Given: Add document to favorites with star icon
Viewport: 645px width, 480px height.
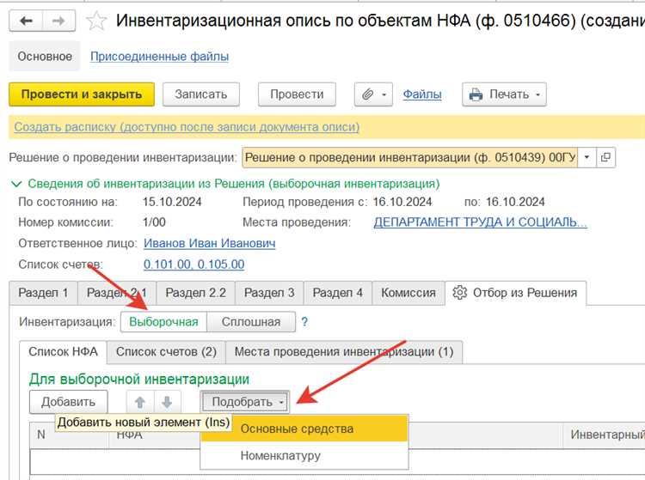Looking at the screenshot, I should pos(96,21).
